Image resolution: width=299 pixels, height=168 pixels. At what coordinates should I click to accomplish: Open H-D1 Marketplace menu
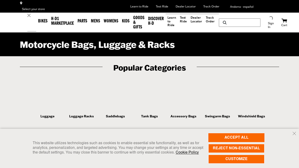(62, 21)
